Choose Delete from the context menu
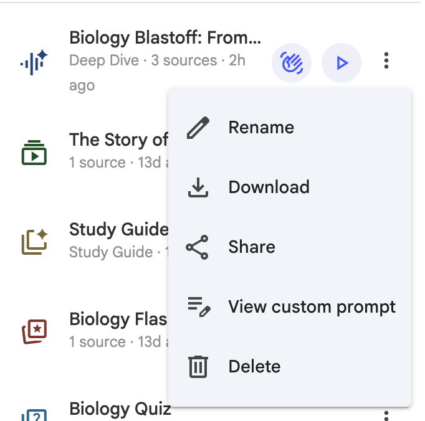The width and height of the screenshot is (425, 421). (254, 367)
